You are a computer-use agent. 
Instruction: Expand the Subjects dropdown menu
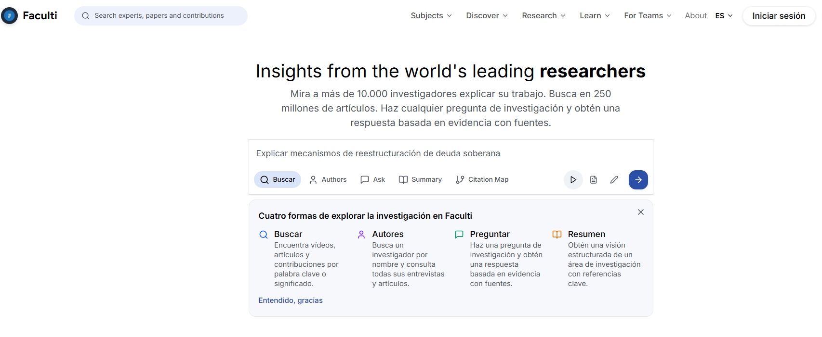[431, 16]
